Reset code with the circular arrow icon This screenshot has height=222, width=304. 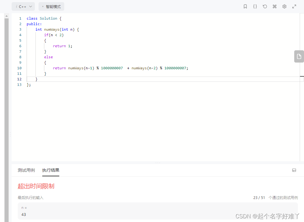tap(265, 6)
